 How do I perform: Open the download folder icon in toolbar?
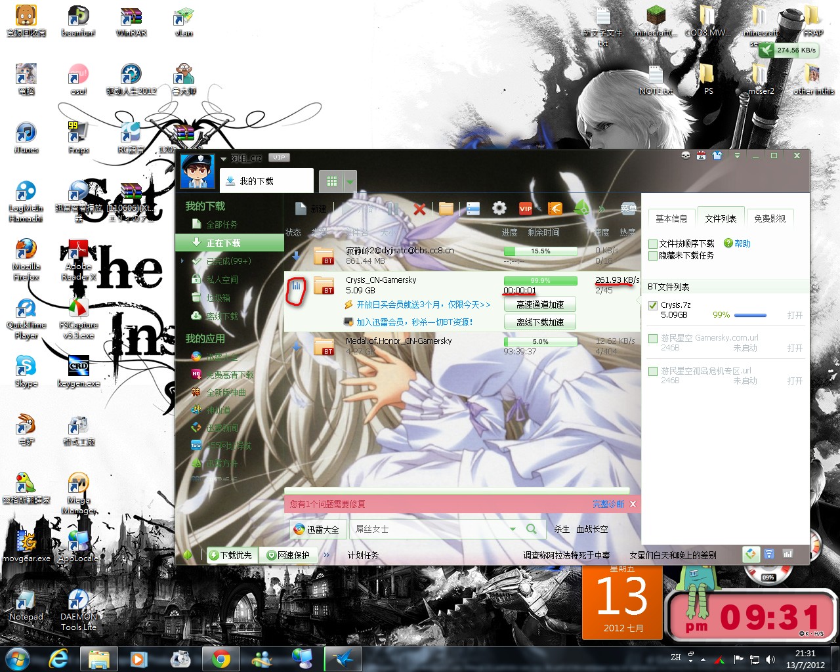pyautogui.click(x=446, y=209)
